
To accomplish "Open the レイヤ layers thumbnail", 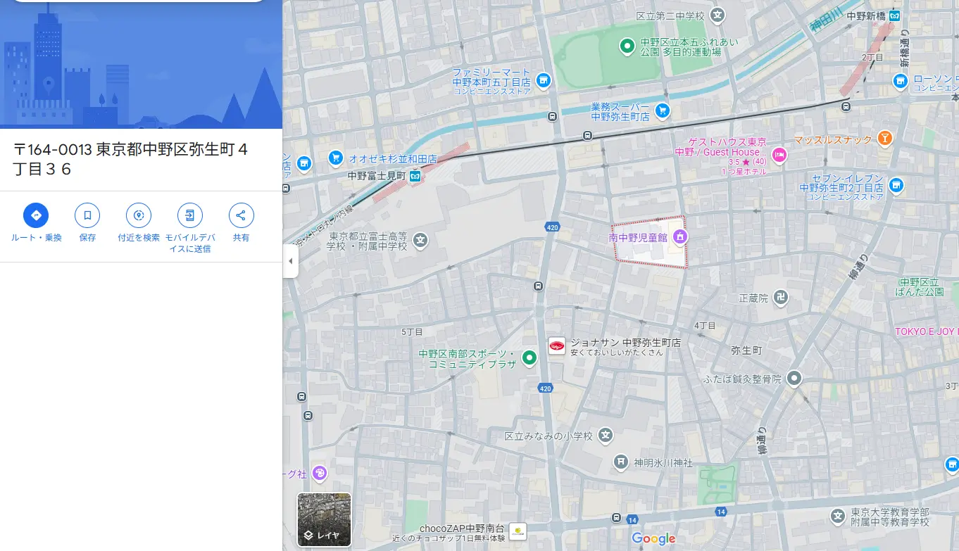I will point(324,519).
